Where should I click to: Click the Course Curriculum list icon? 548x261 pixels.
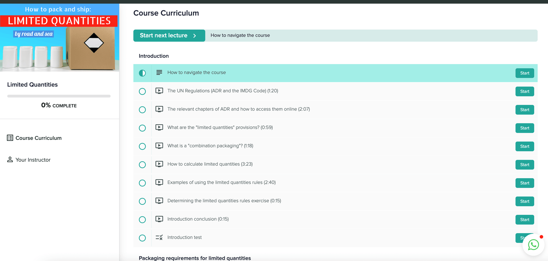tap(10, 138)
